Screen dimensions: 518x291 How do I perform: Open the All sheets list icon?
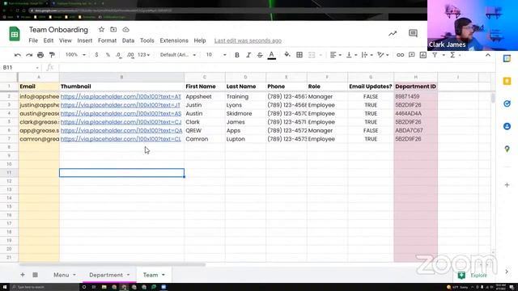tap(35, 275)
